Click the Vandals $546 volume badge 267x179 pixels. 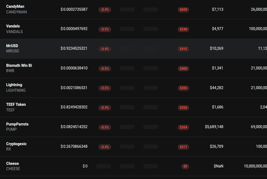tap(184, 29)
